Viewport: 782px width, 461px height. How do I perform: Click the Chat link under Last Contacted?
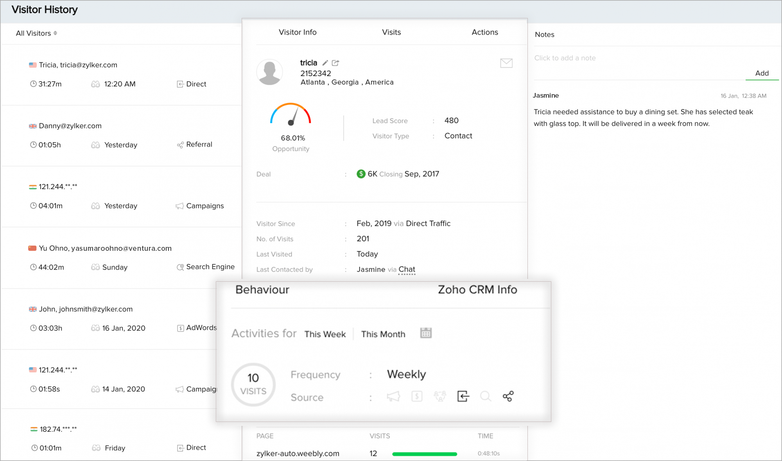[407, 270]
